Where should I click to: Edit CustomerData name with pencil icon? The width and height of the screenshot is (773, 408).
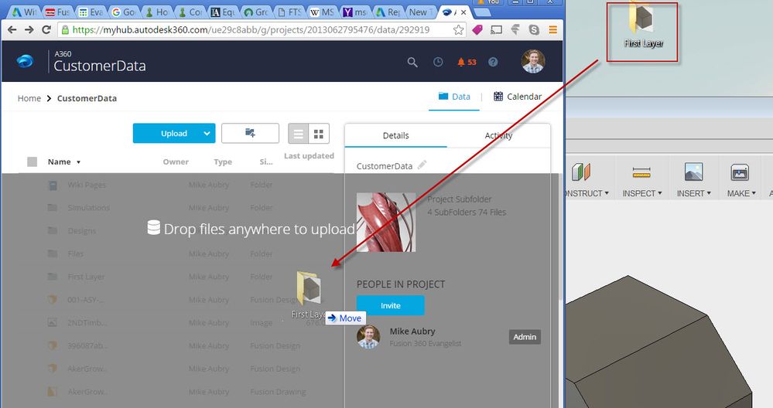(x=422, y=165)
